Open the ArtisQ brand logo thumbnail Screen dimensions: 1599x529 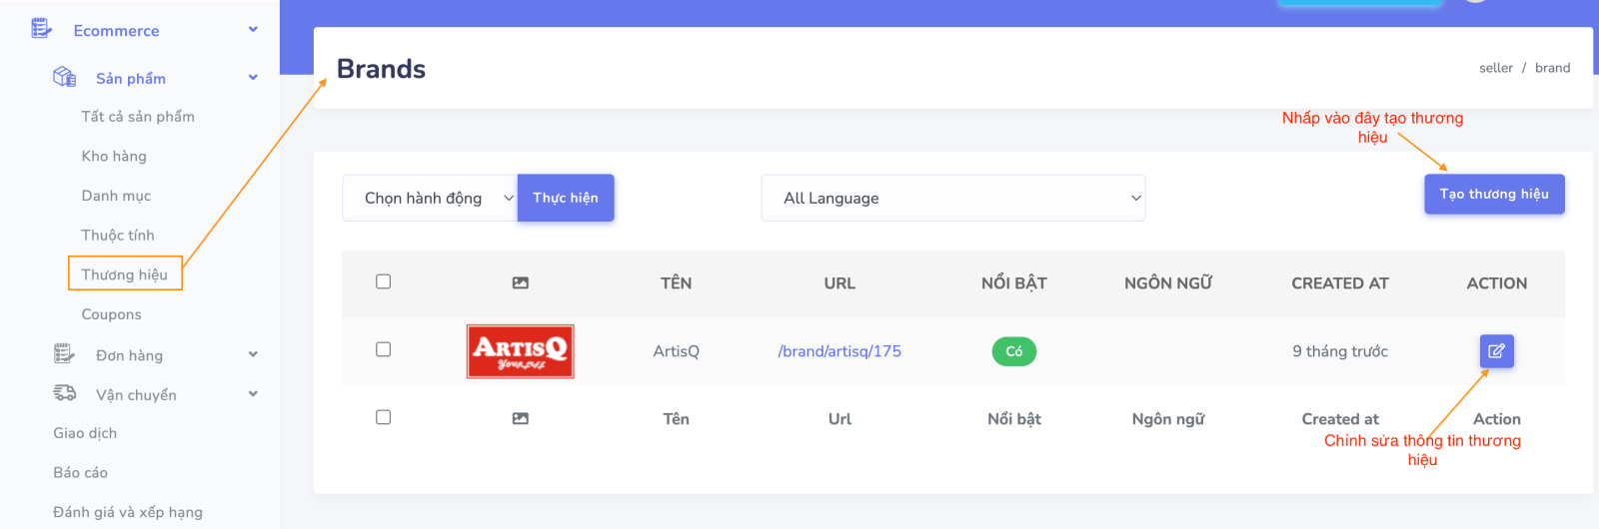tap(520, 351)
